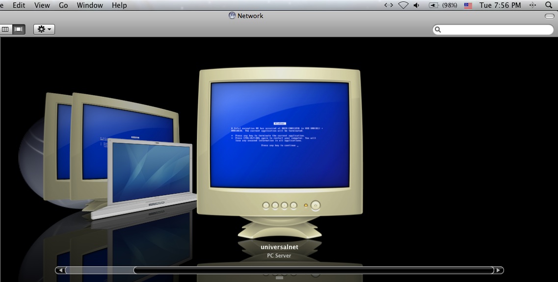This screenshot has height=282, width=558.
Task: Click the search magnifier icon in field
Action: [438, 29]
